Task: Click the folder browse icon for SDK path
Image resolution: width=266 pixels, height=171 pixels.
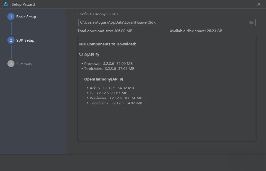Action: (252, 22)
